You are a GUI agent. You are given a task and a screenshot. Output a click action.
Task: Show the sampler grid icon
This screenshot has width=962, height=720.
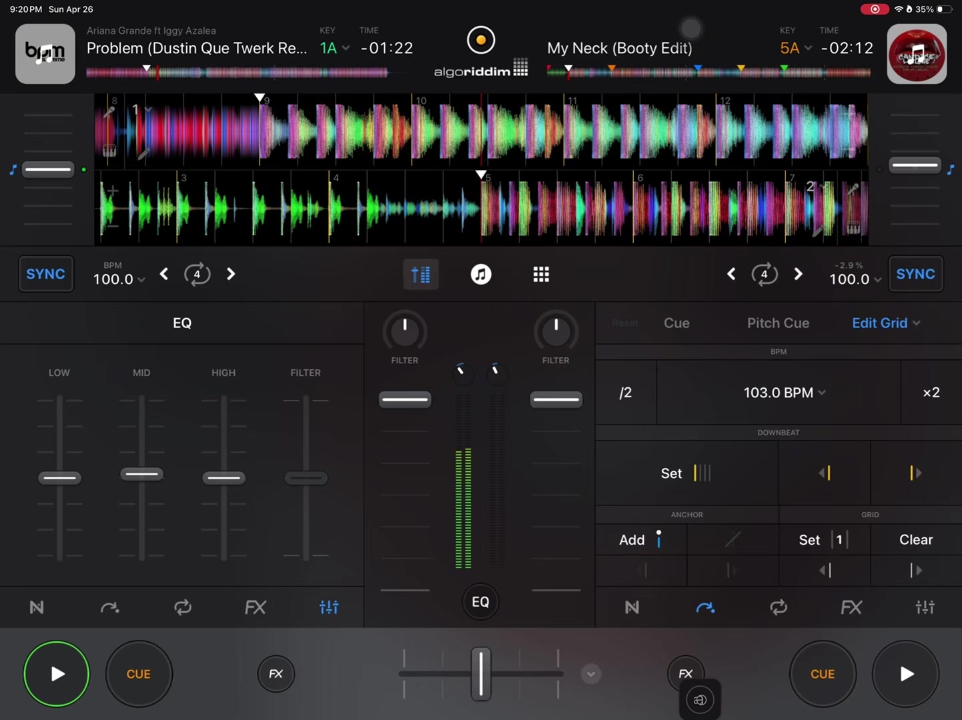point(541,274)
